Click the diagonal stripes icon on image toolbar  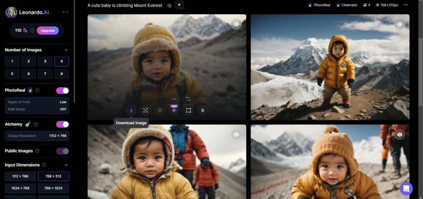[160, 110]
